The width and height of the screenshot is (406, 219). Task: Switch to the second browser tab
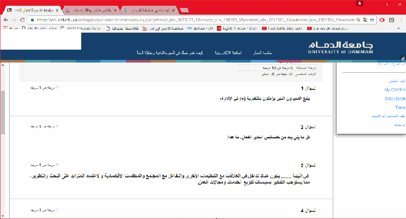tap(91, 10)
